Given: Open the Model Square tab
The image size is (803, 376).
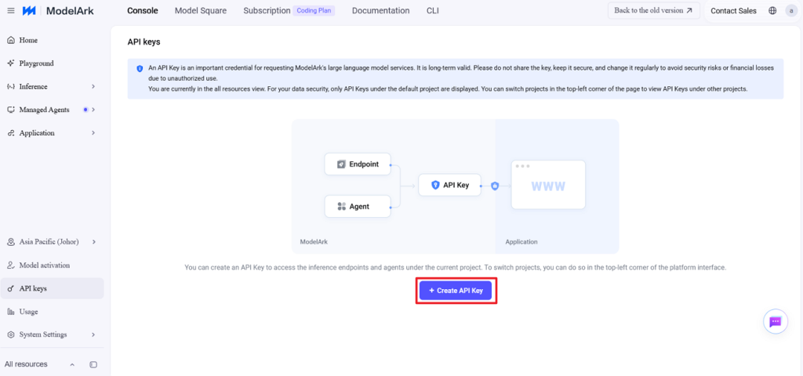Looking at the screenshot, I should [x=200, y=11].
